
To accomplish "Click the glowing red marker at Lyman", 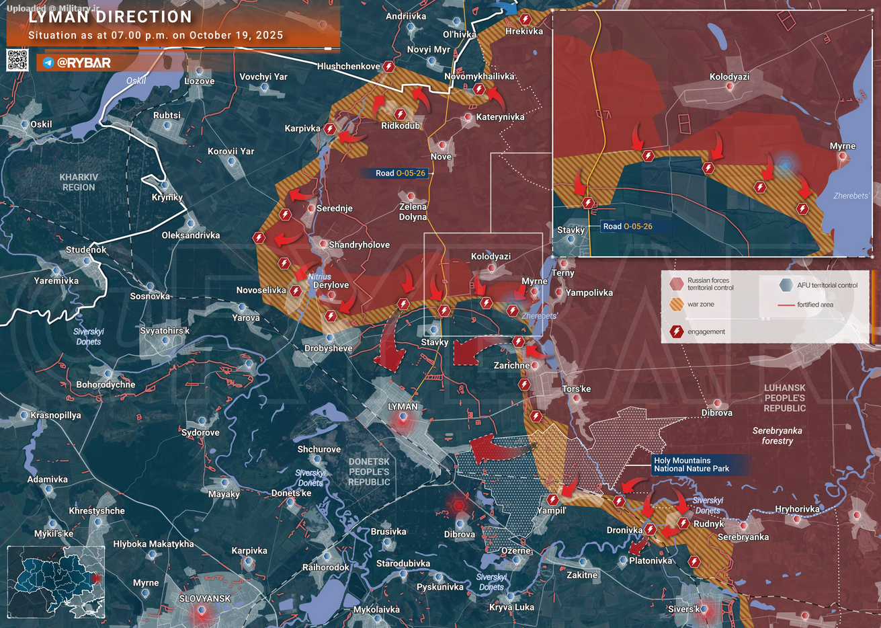I will pyautogui.click(x=403, y=420).
